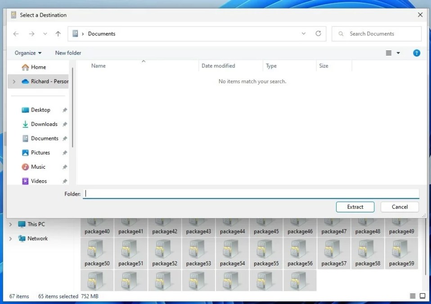Expand This PC in the sidebar
The height and width of the screenshot is (304, 431).
tap(10, 224)
